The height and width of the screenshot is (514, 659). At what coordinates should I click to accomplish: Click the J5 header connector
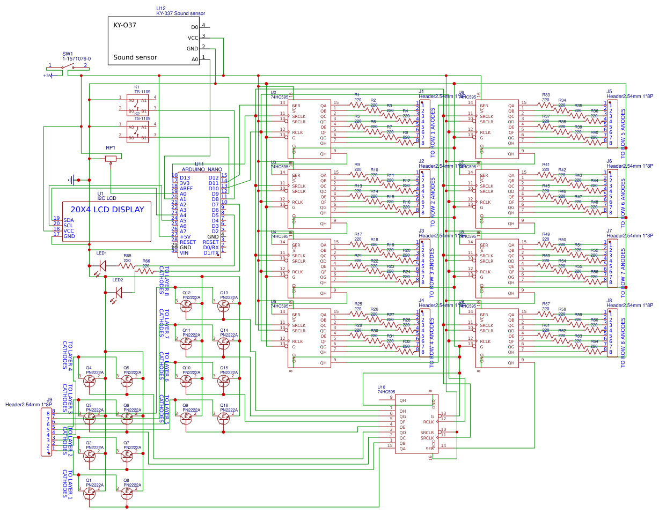point(612,124)
